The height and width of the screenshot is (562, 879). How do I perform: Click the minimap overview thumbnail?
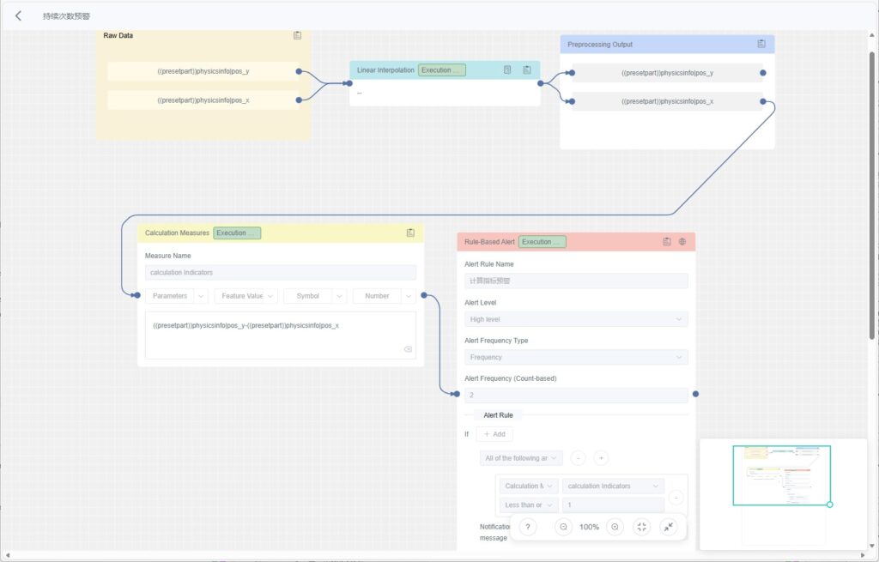781,475
